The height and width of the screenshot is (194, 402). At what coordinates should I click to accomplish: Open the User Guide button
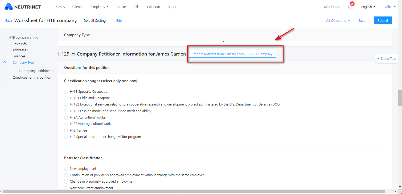pos(332,7)
